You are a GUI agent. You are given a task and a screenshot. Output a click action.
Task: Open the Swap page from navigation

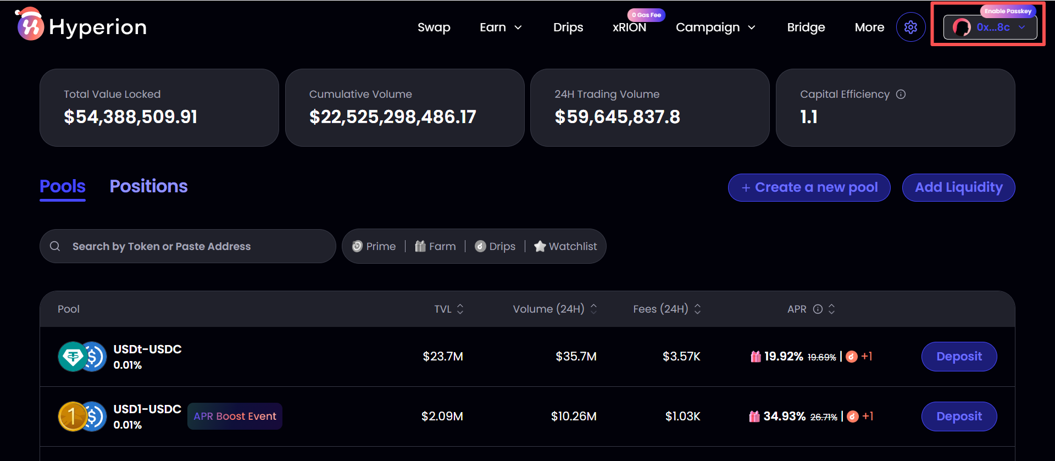[x=434, y=27]
